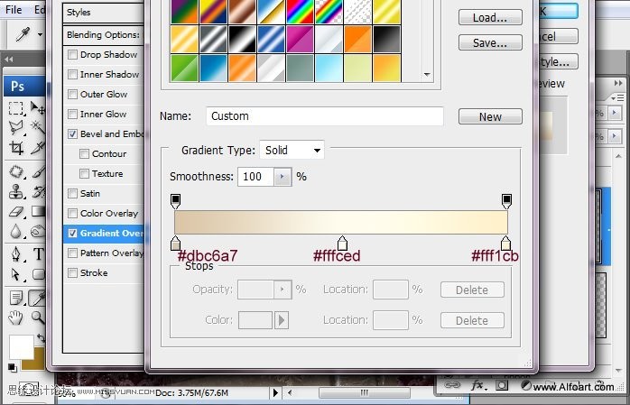Select the Gradient tool in toolbox

pos(38,212)
